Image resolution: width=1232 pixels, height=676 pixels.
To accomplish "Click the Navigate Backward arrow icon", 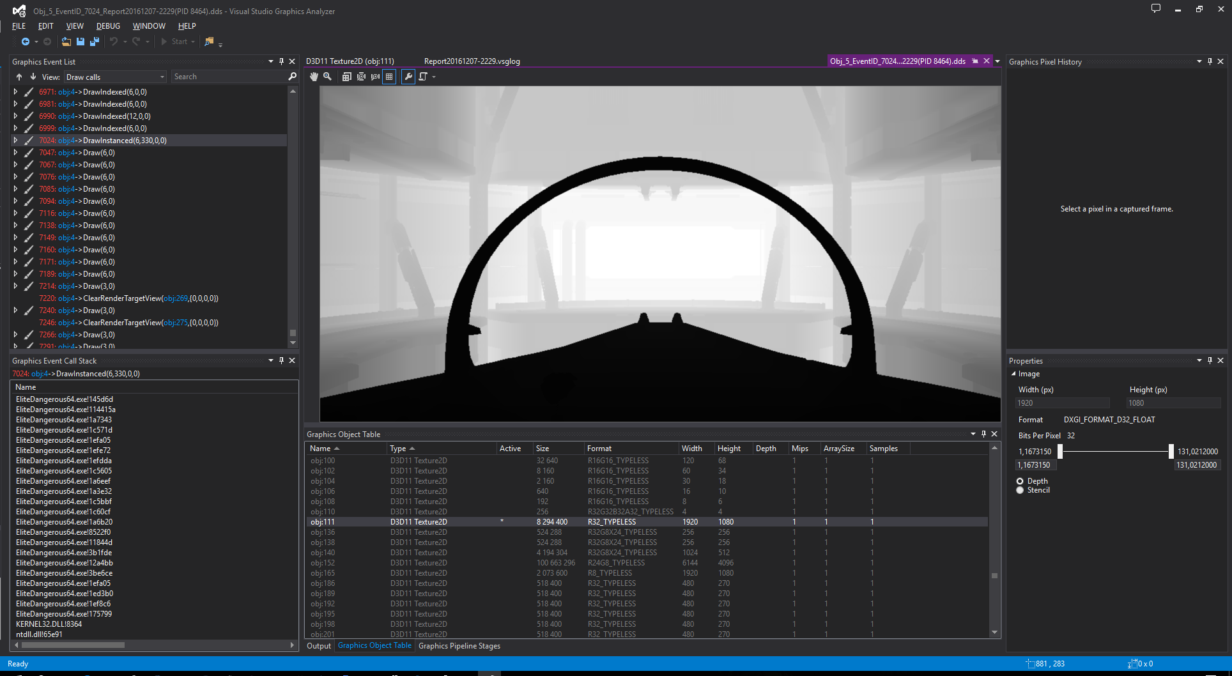I will point(26,42).
